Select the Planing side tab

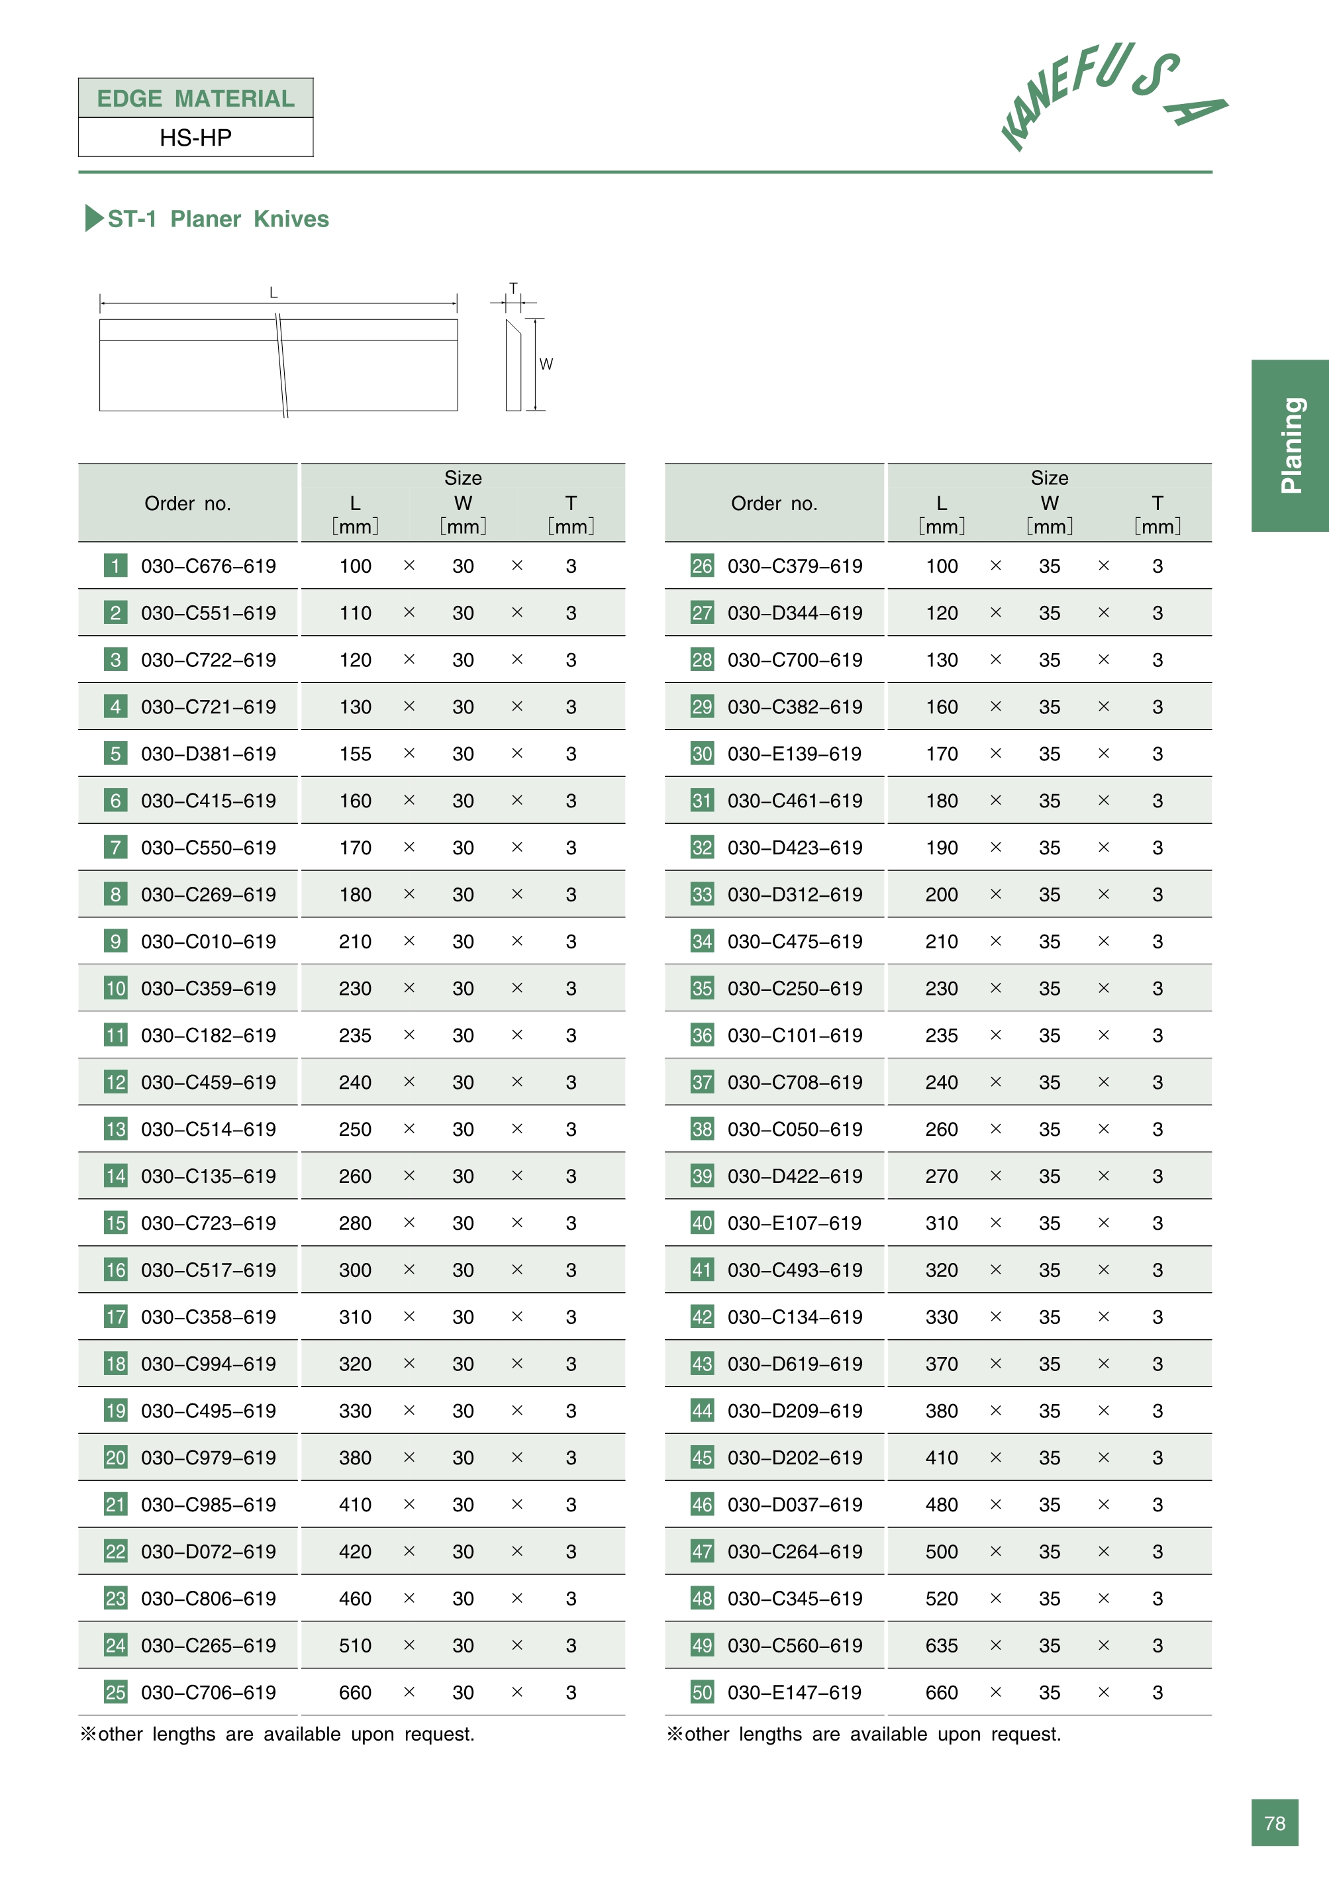(x=1290, y=445)
